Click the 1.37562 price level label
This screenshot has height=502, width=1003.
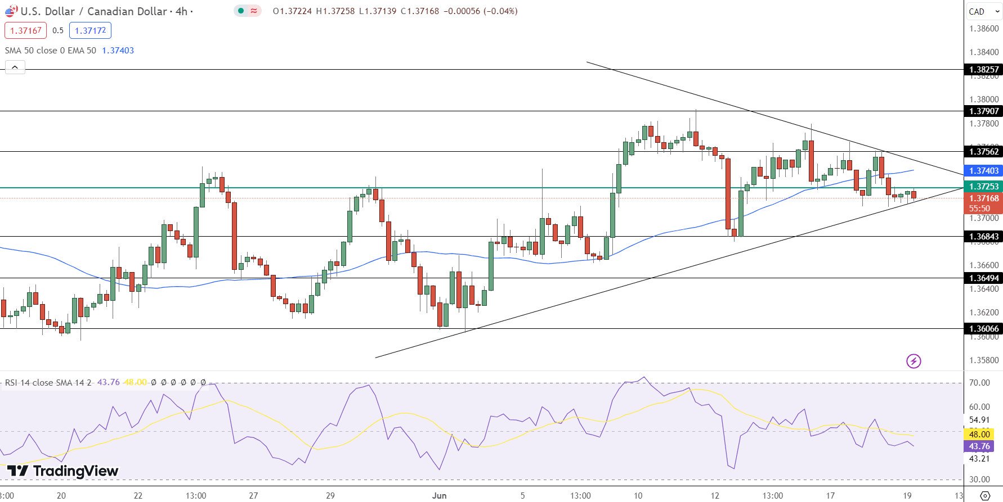[983, 151]
